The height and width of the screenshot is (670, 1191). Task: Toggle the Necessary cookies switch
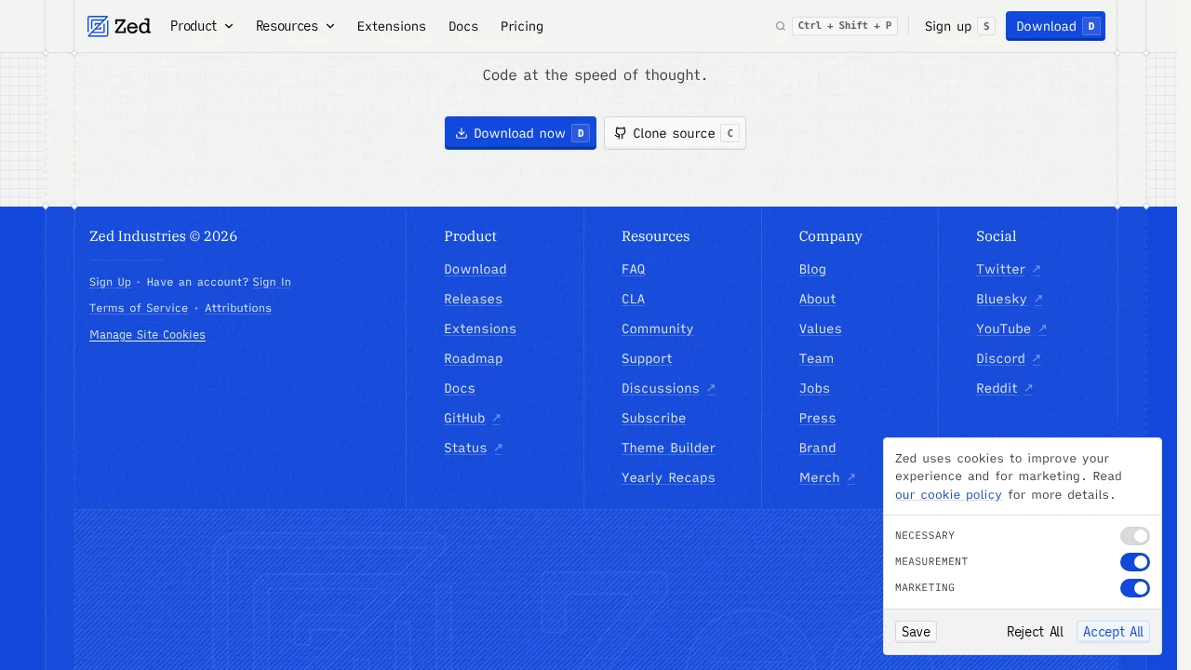1134,536
